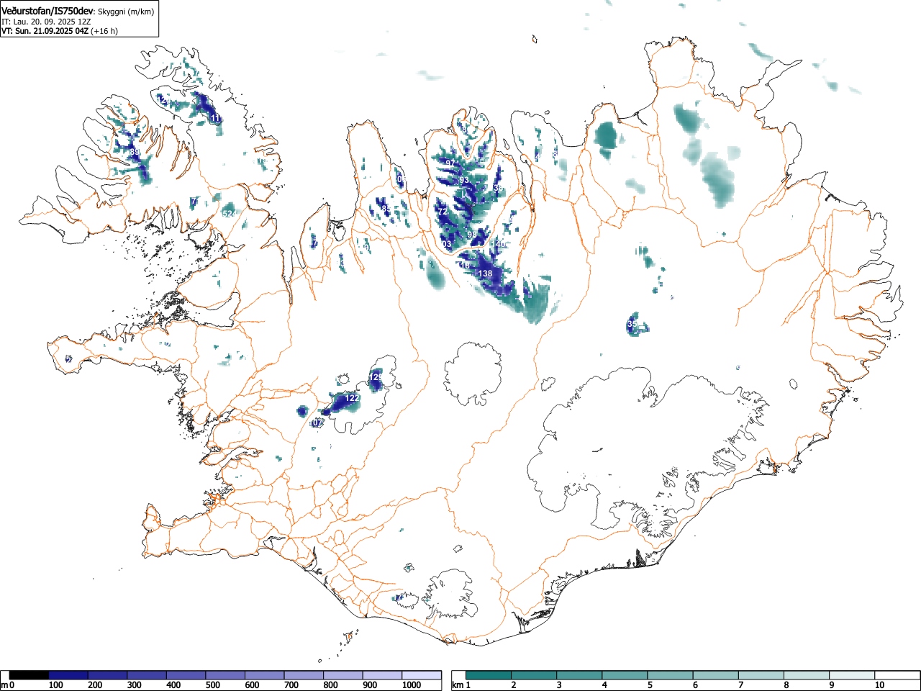Click the 'IT: Lau. 20. 09. 2025 12Z' line
The width and height of the screenshot is (921, 691).
pos(46,22)
